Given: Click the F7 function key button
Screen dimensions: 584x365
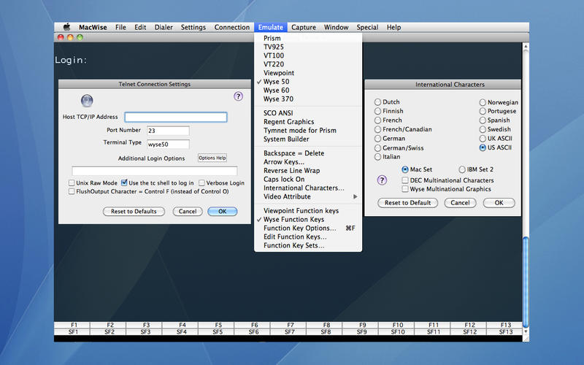Looking at the screenshot, I should coord(288,325).
